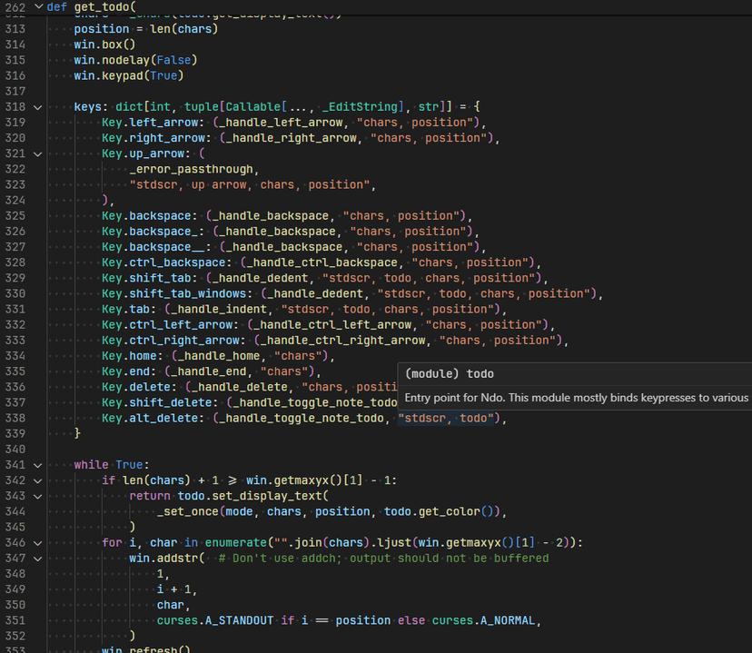This screenshot has height=653, width=752.
Task: Click '_set_once' function call
Action: (188, 511)
